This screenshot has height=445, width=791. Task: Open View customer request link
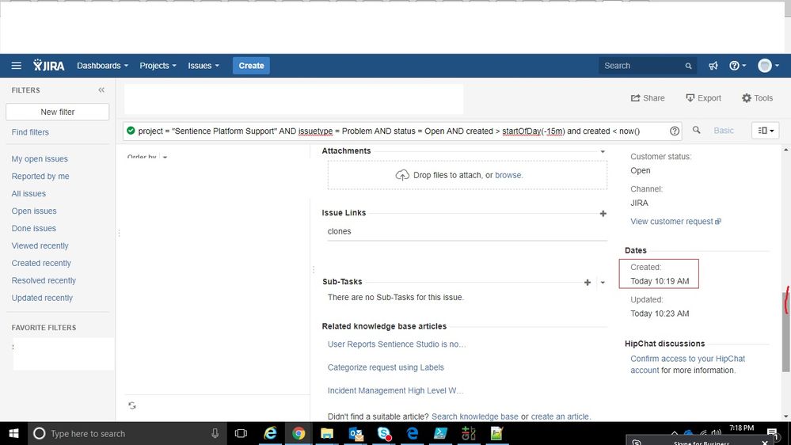(675, 222)
